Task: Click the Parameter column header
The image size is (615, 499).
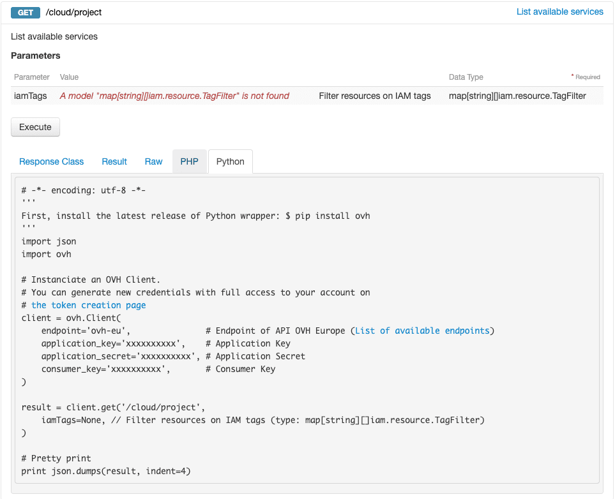Action: (32, 77)
